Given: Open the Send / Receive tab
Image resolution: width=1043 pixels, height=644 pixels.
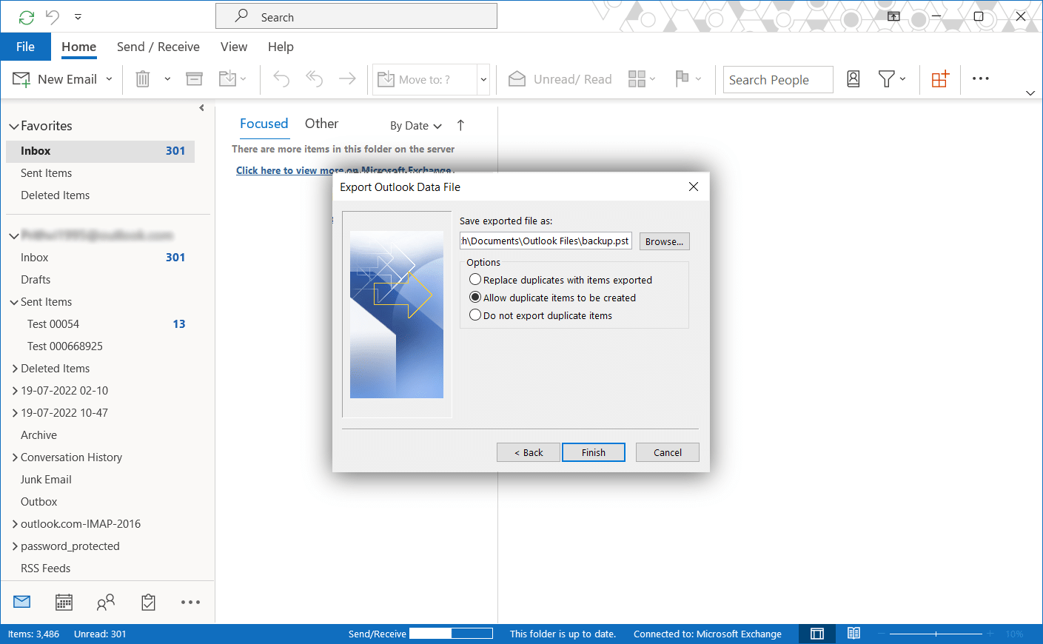Looking at the screenshot, I should point(158,47).
